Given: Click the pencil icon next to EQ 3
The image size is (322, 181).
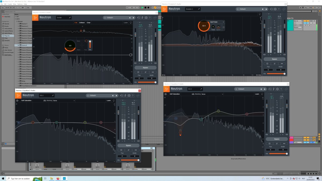Looking at the screenshot, I should tap(201, 89).
